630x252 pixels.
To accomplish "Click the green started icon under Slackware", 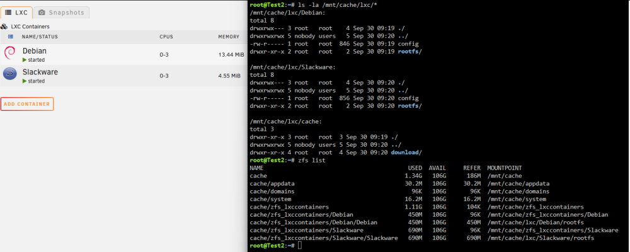I will [x=25, y=81].
